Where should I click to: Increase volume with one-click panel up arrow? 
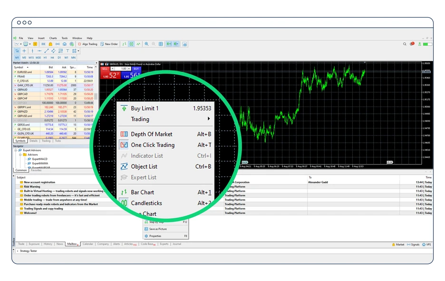[x=129, y=68]
